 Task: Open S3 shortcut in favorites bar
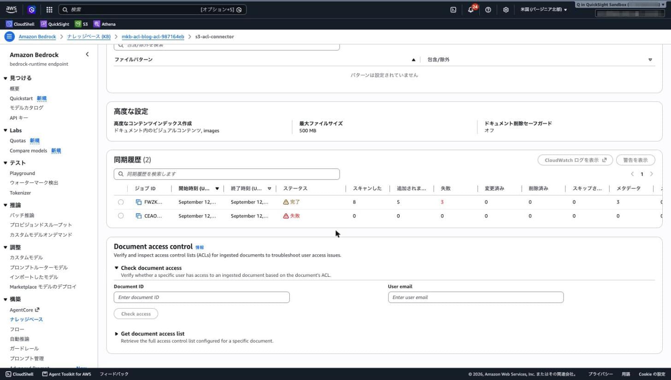[82, 24]
